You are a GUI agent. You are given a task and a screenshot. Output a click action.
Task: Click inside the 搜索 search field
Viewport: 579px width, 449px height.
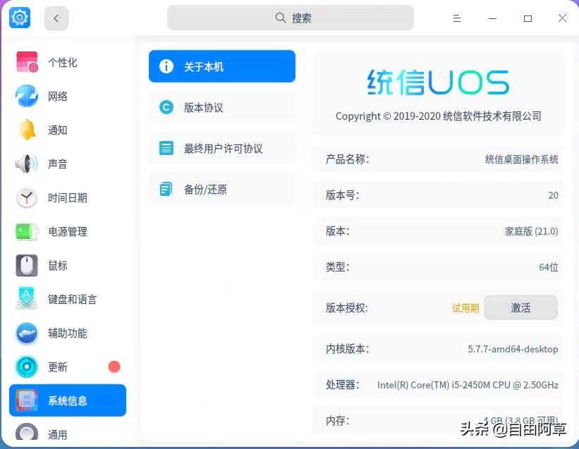(290, 17)
